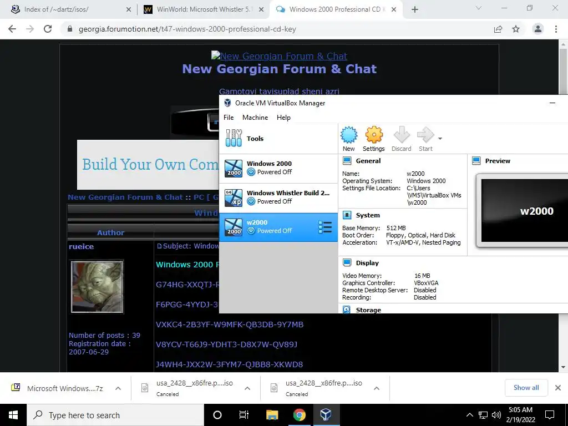The width and height of the screenshot is (568, 426).
Task: Open the notification center icon
Action: [550, 415]
